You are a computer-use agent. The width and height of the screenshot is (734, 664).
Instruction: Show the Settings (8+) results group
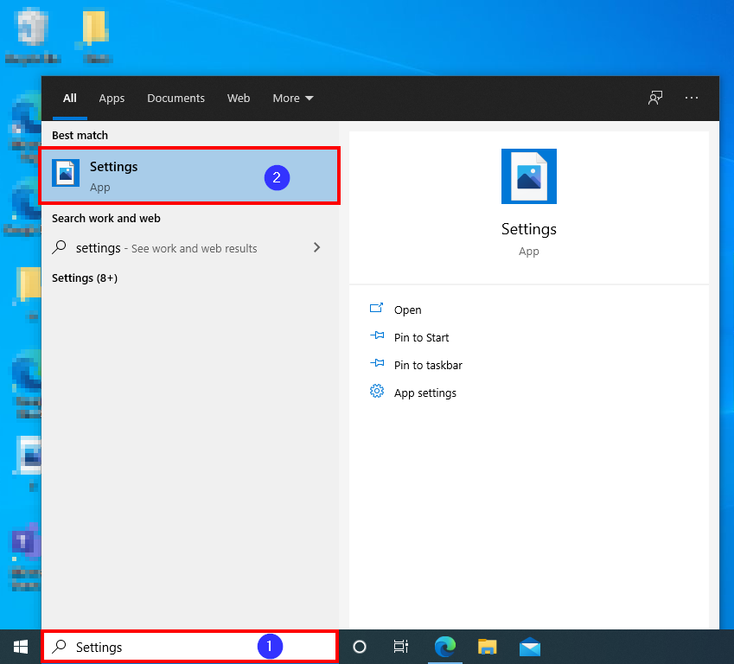[85, 278]
